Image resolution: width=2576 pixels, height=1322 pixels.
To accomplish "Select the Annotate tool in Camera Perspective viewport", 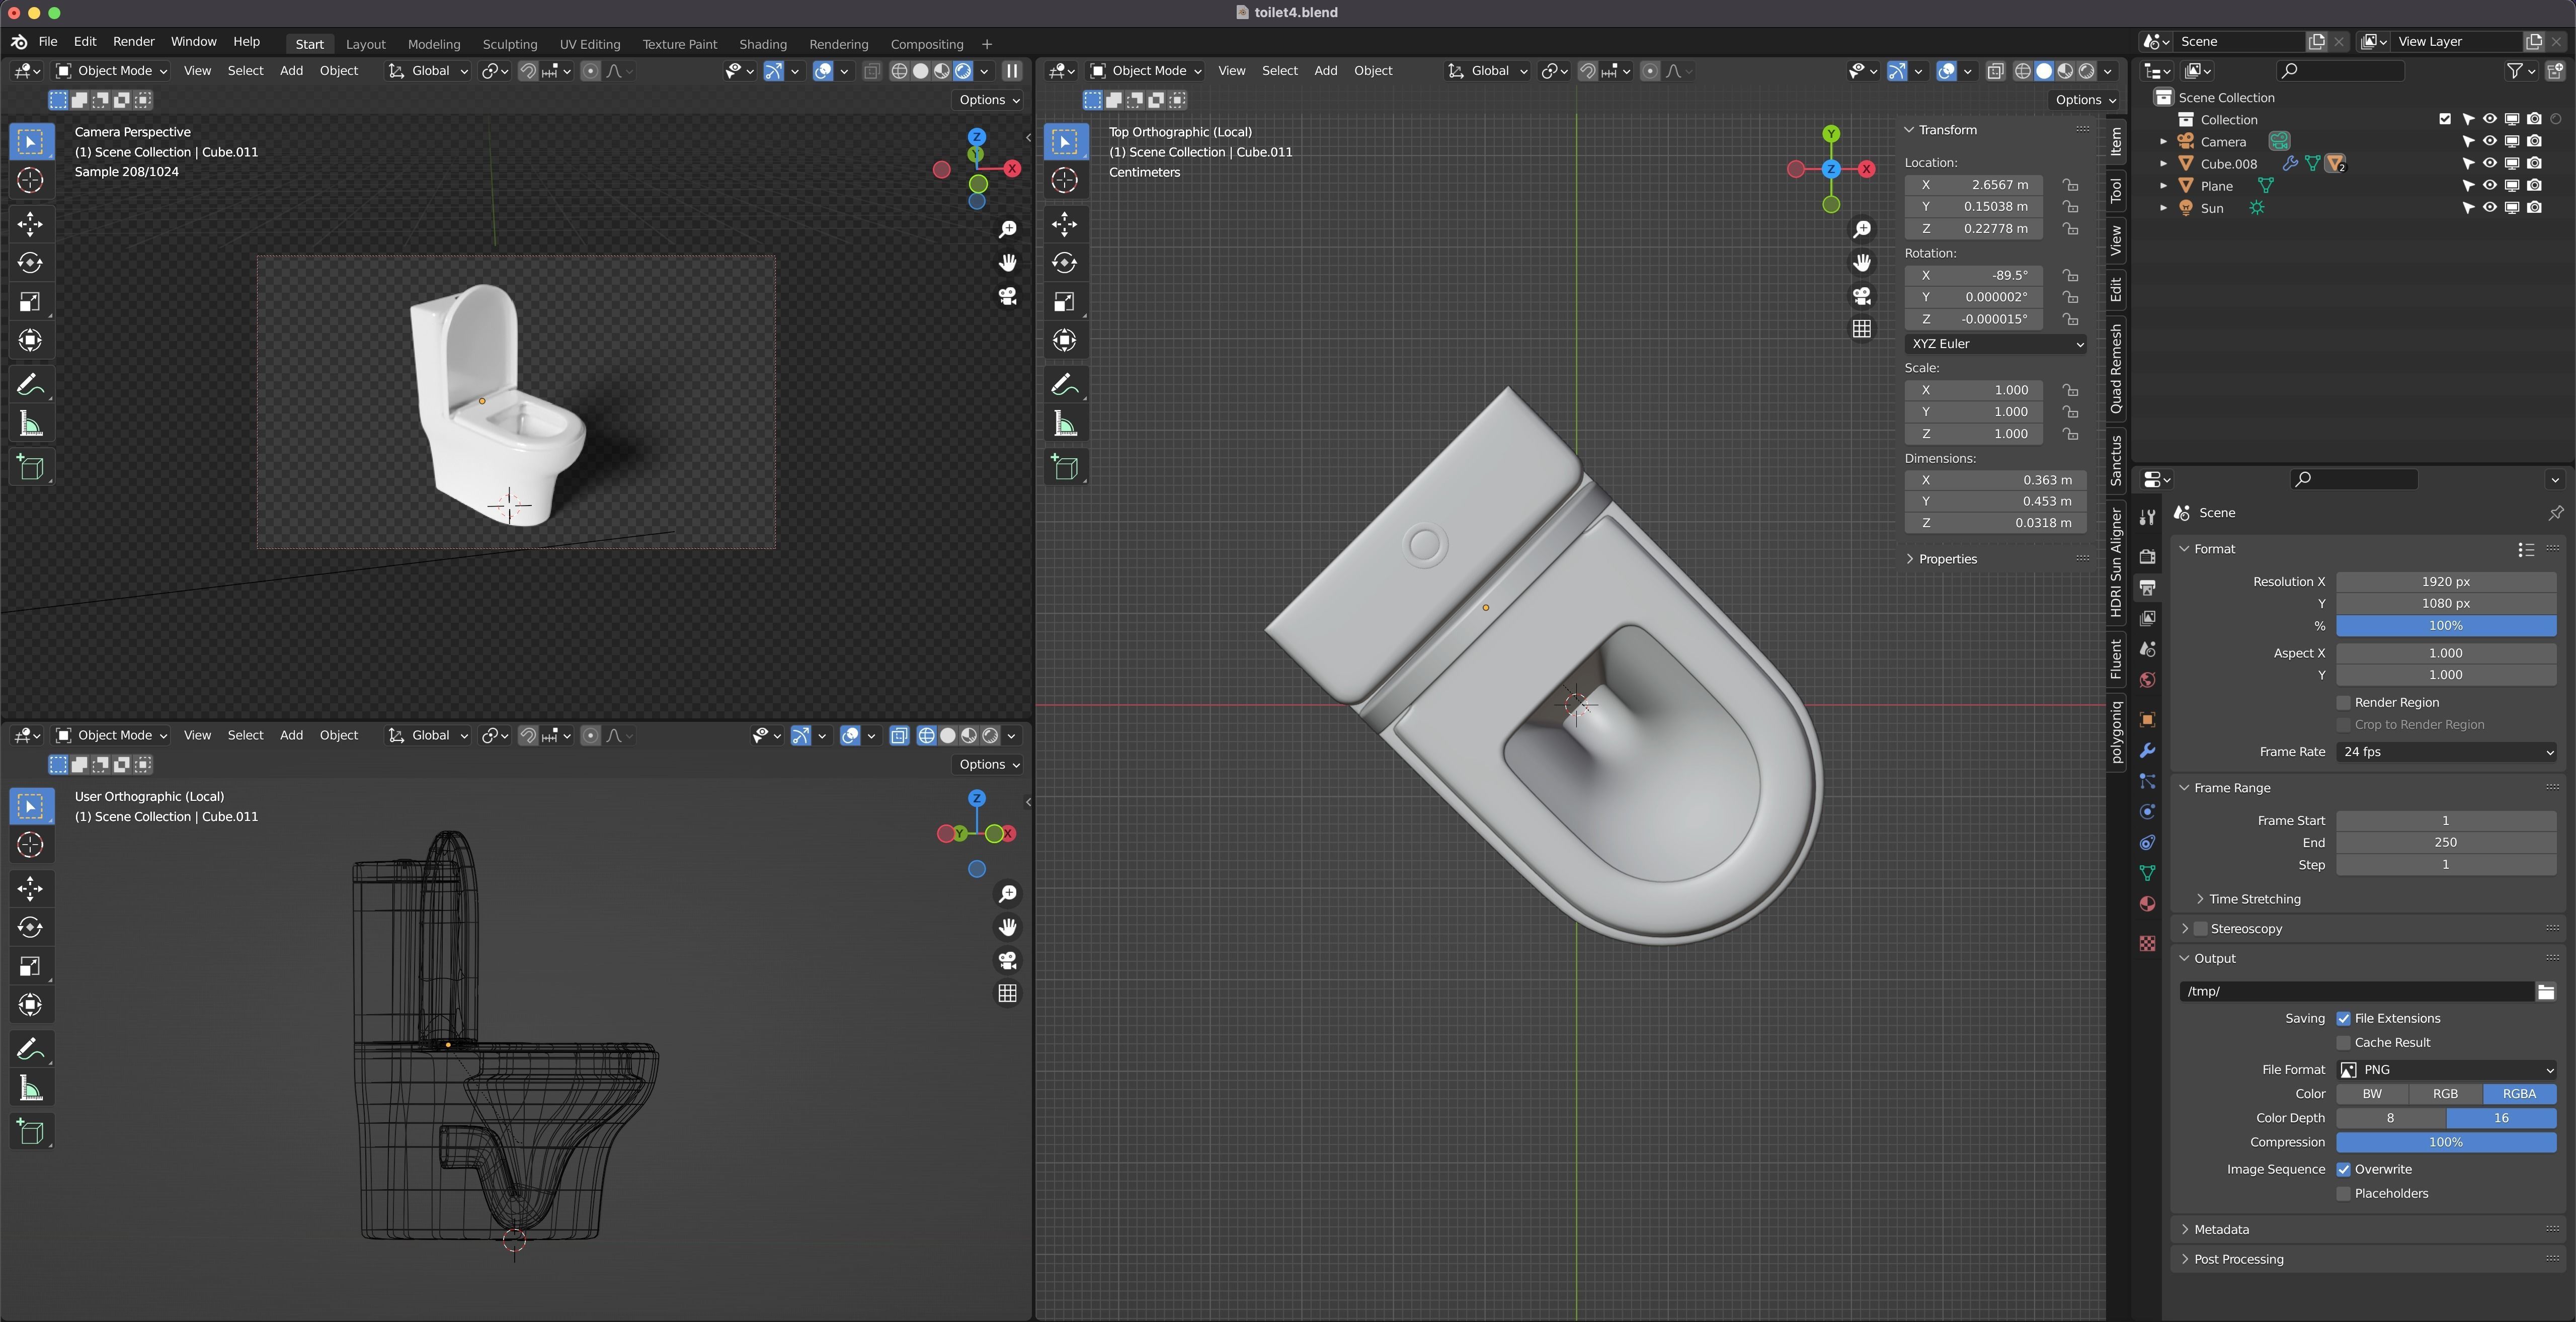I will point(31,384).
